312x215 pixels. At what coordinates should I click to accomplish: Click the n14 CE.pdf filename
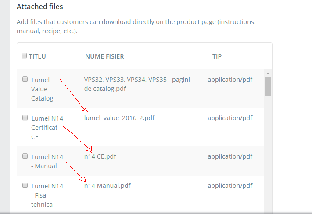100,156
